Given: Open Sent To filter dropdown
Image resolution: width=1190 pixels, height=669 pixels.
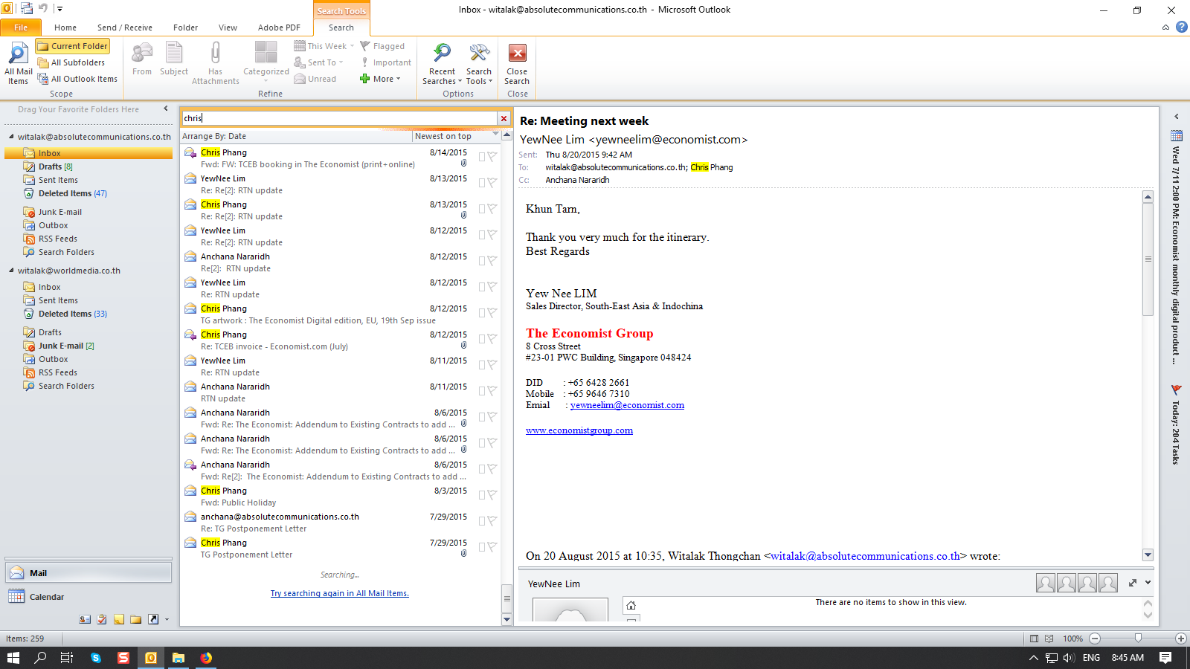Looking at the screenshot, I should pyautogui.click(x=318, y=62).
